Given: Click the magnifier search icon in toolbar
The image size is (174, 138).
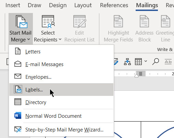Looking at the screenshot, I should (156, 62).
